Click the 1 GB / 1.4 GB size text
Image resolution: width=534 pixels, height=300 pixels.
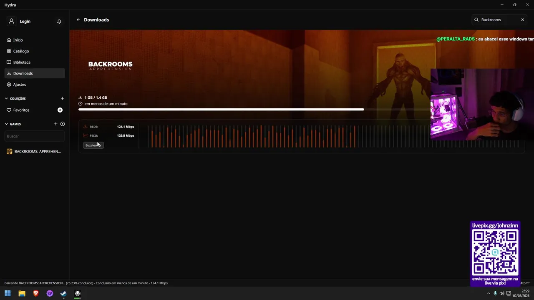click(96, 97)
